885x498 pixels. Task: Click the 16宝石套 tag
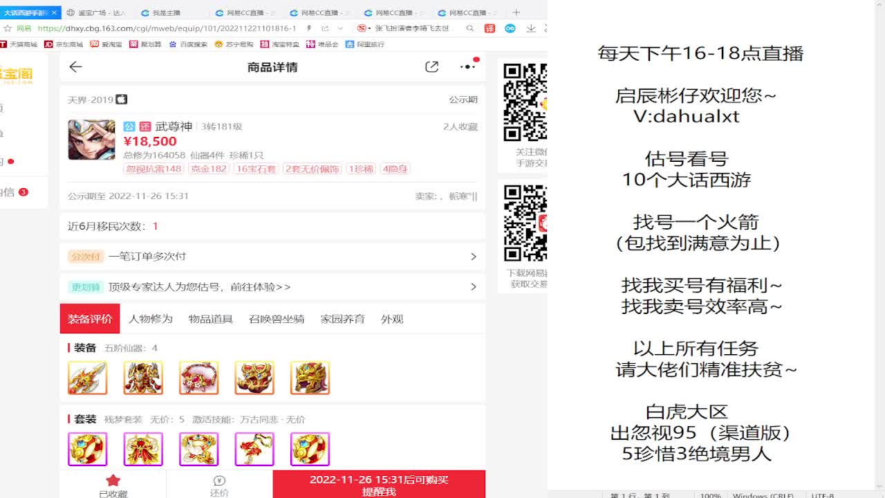256,169
